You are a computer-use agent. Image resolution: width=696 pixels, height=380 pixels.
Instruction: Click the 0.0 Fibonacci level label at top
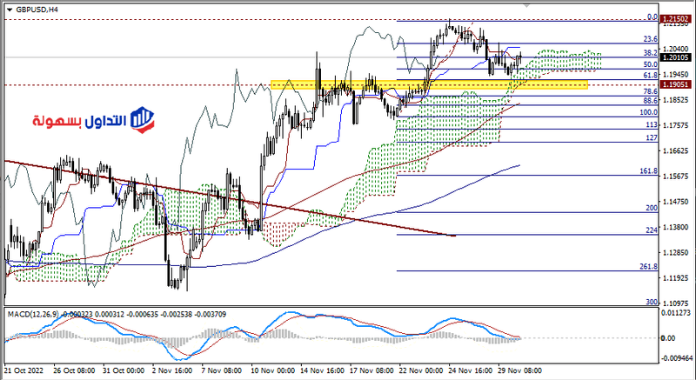[651, 17]
